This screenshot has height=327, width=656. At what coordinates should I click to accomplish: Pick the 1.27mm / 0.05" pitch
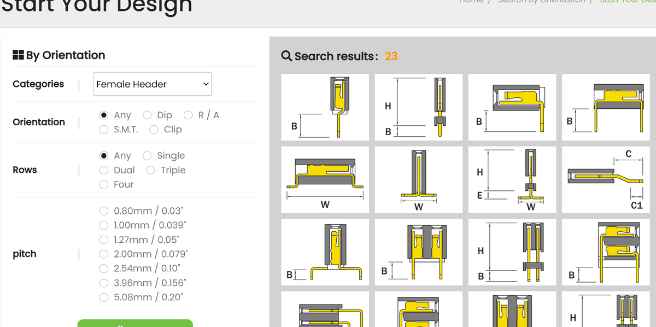click(x=104, y=240)
